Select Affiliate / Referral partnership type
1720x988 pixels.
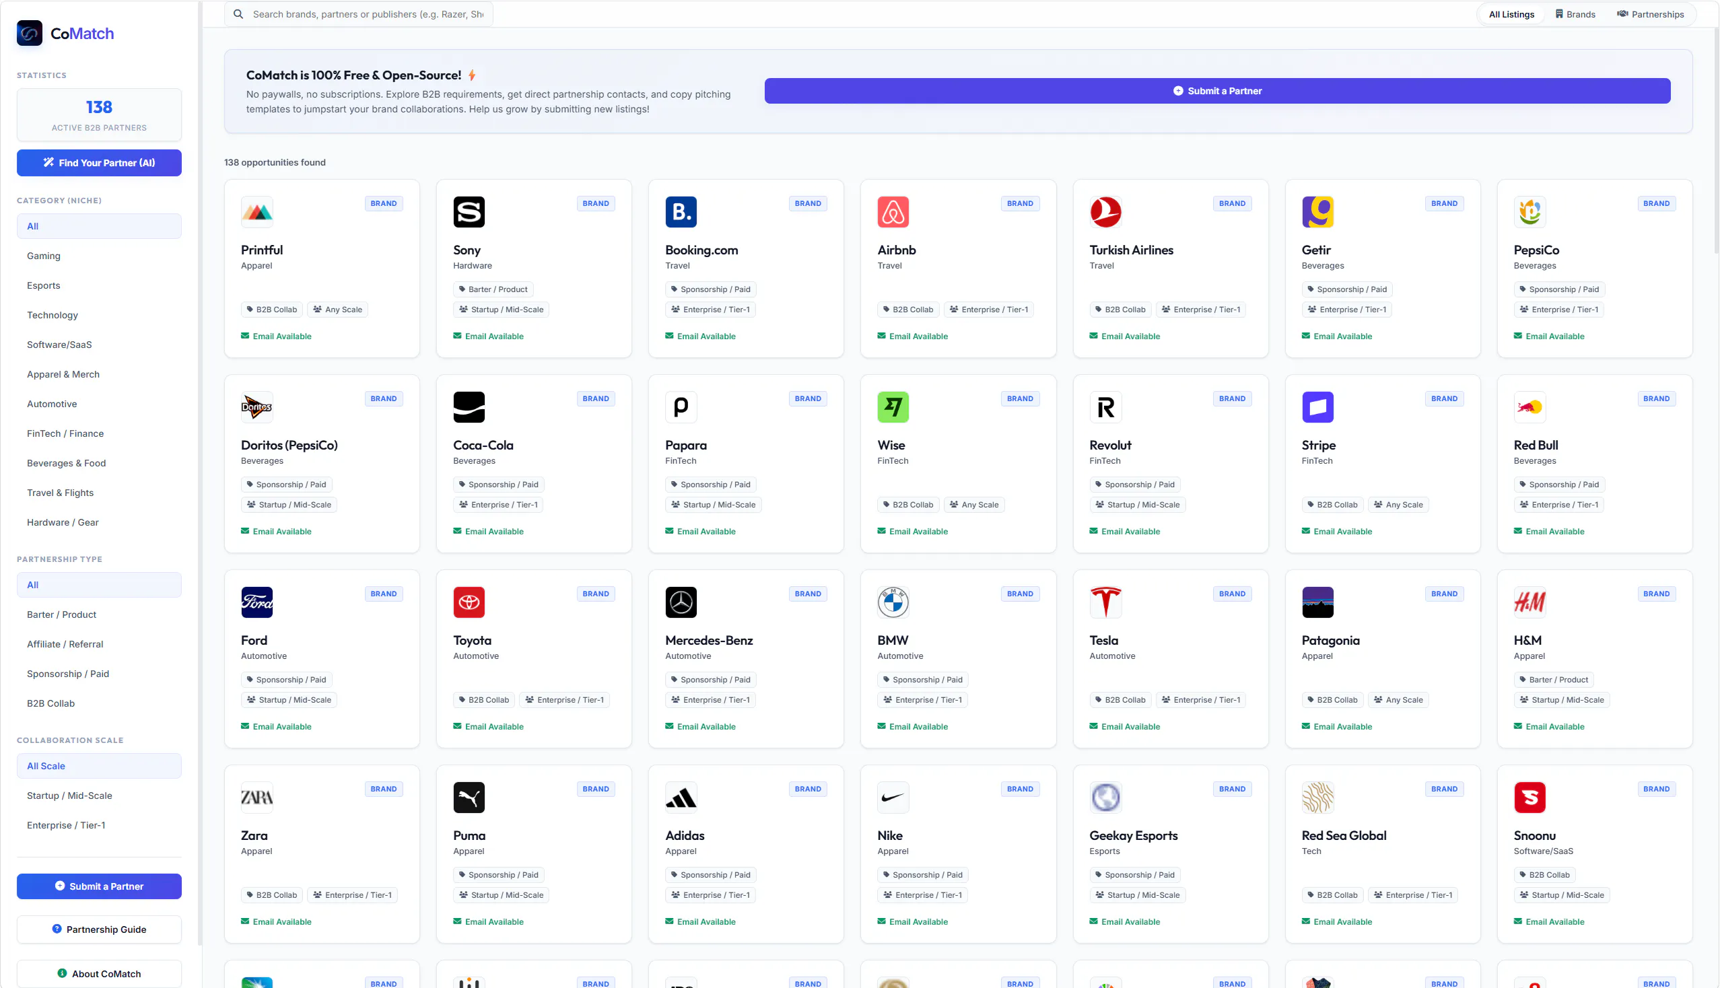99,644
